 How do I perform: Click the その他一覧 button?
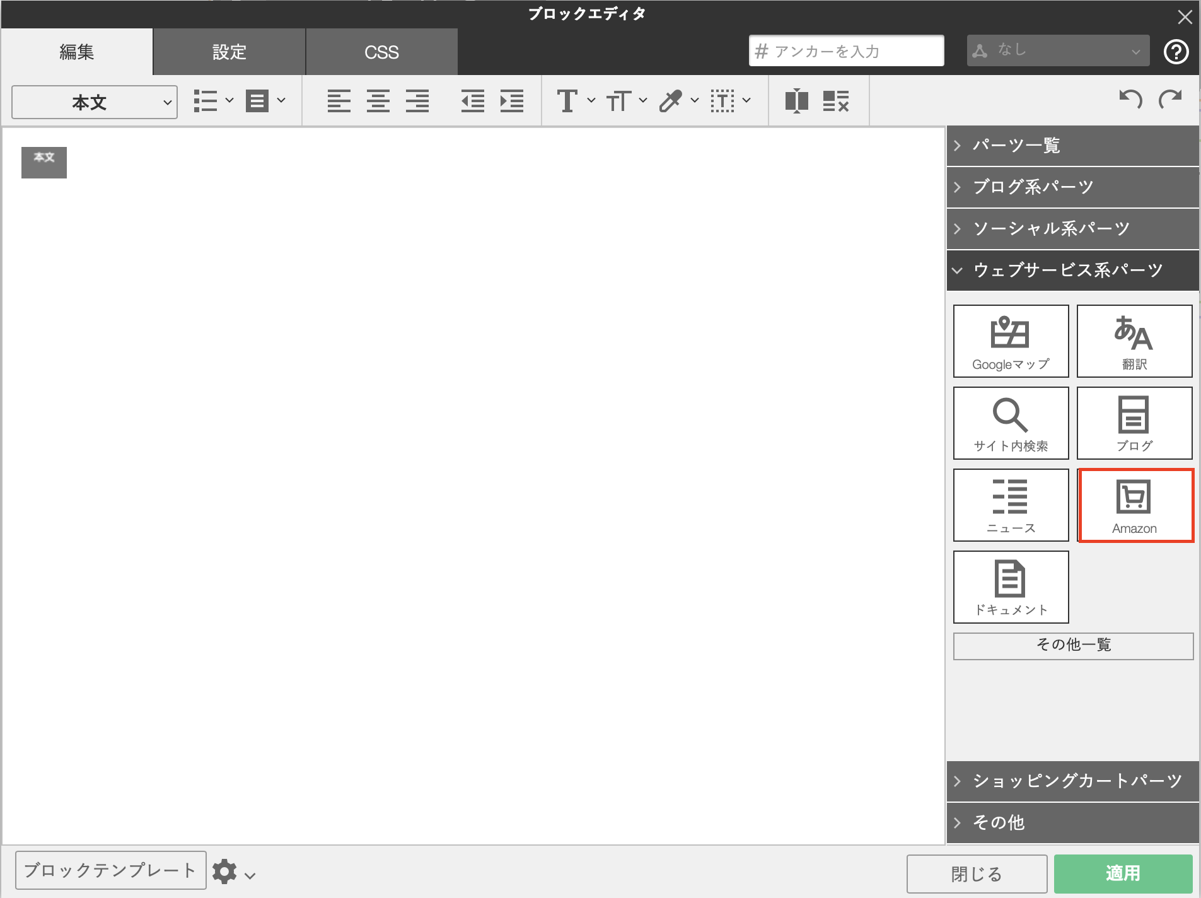[1073, 646]
